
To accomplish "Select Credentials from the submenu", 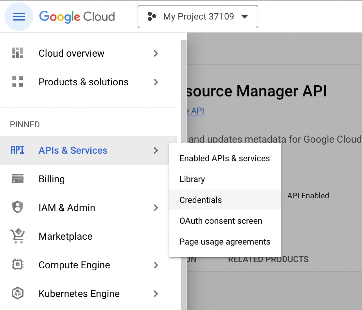I will coord(201,200).
